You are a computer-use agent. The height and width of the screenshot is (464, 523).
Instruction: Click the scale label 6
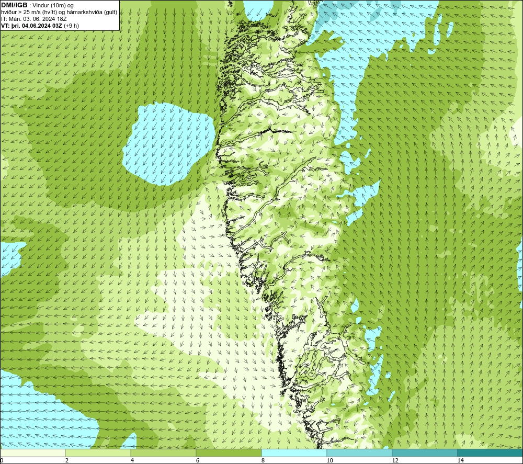point(198,461)
